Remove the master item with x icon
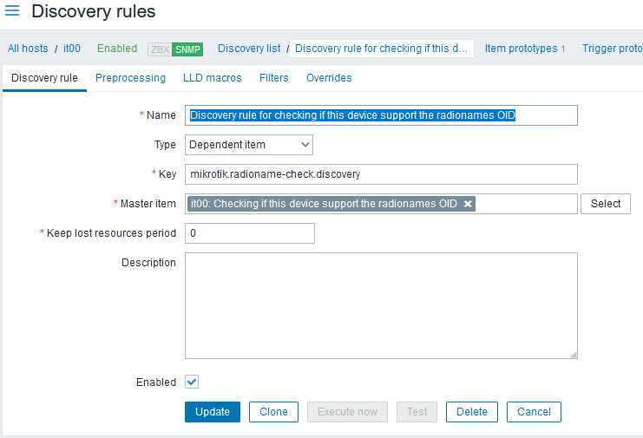 coord(468,204)
